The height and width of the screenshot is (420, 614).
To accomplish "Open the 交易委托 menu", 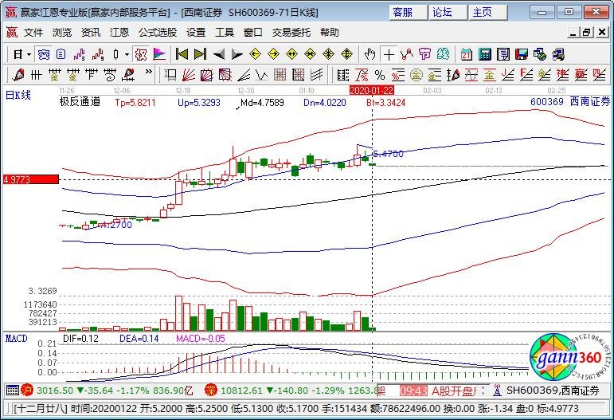I will (291, 33).
